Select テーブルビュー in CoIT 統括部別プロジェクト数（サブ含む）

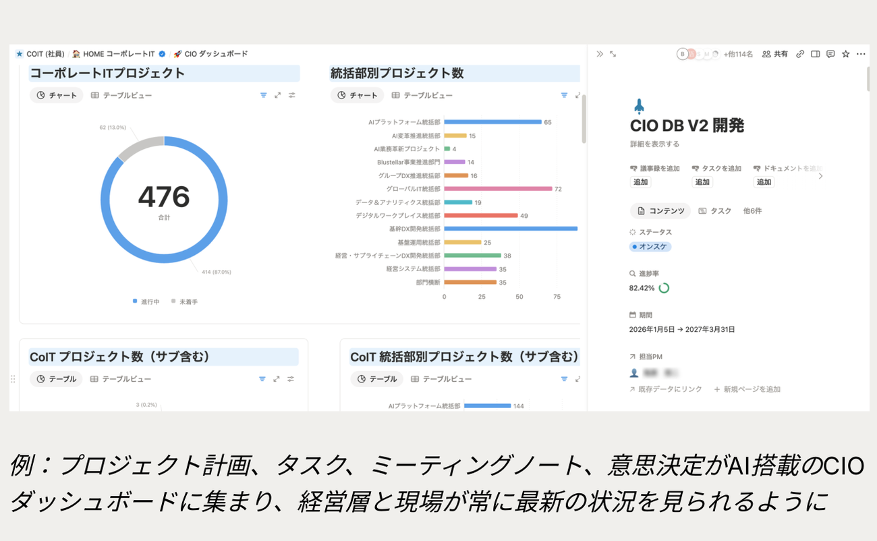(x=441, y=379)
